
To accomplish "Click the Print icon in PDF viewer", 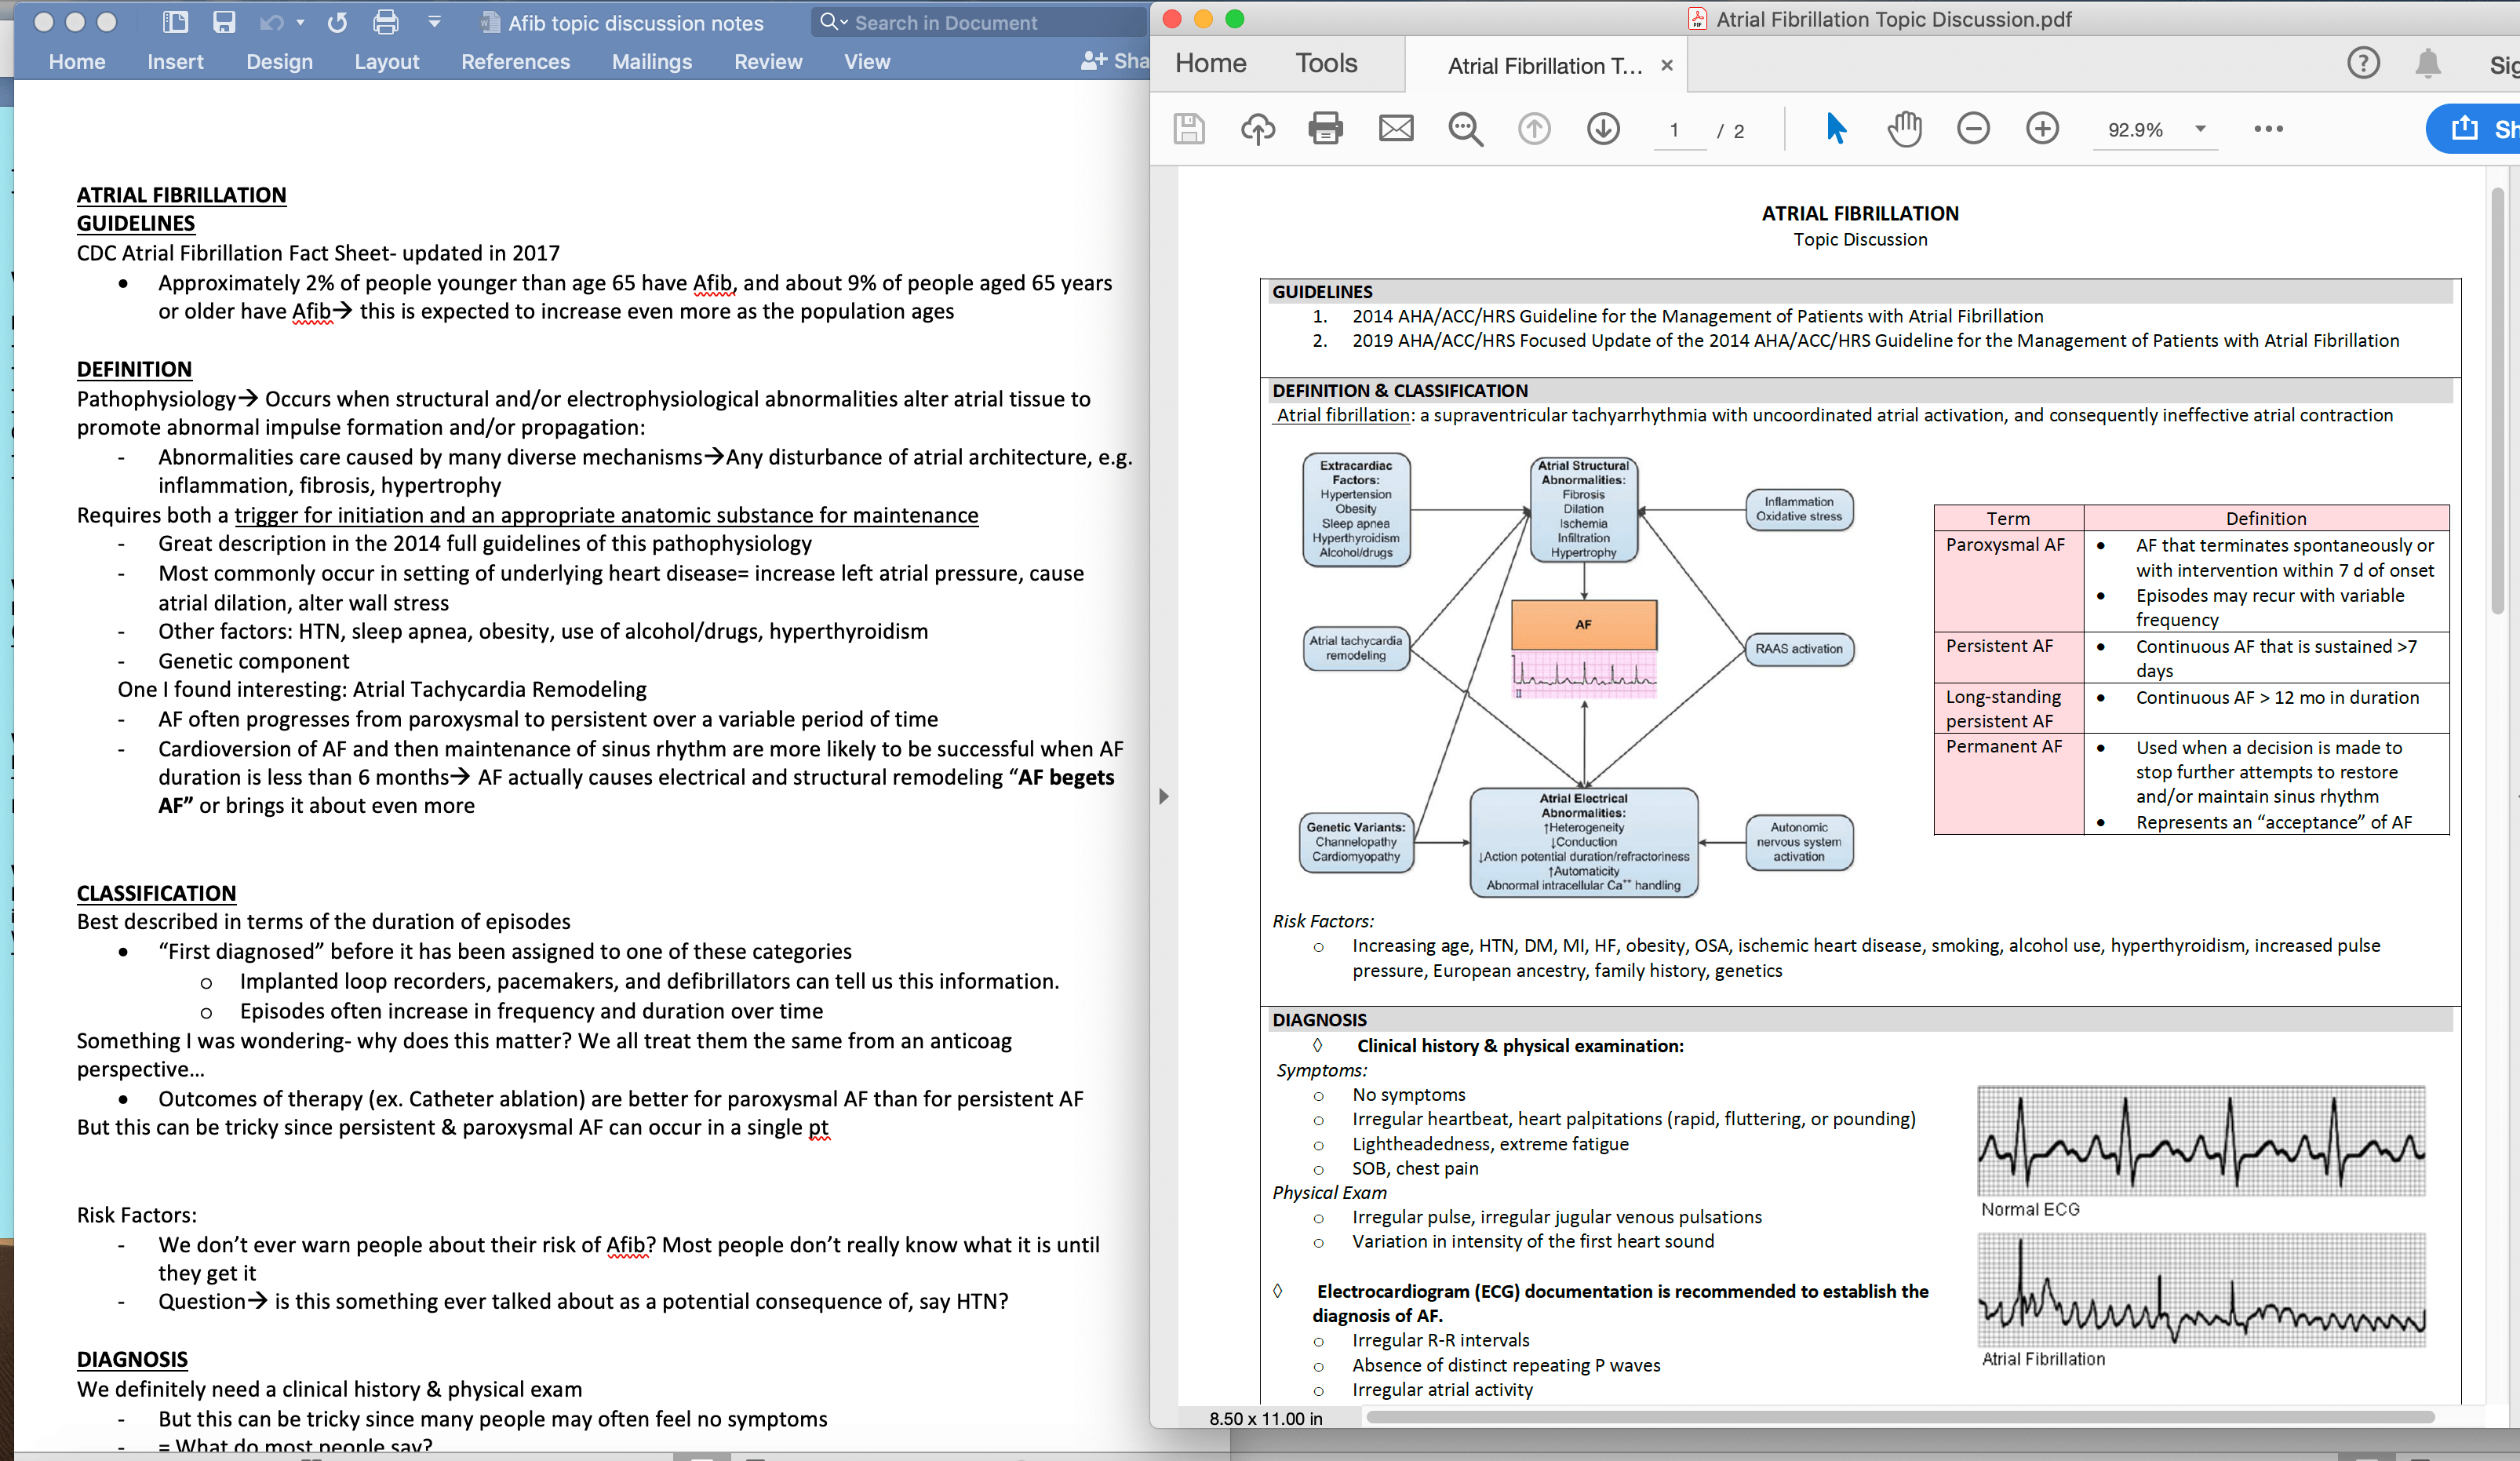I will pyautogui.click(x=1325, y=129).
